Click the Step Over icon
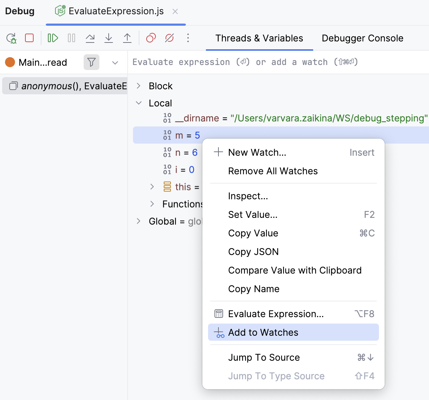This screenshot has width=429, height=400. click(x=90, y=38)
